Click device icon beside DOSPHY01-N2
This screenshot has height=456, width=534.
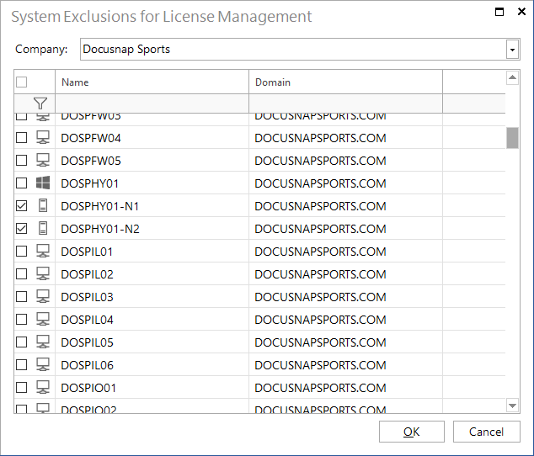tap(43, 228)
